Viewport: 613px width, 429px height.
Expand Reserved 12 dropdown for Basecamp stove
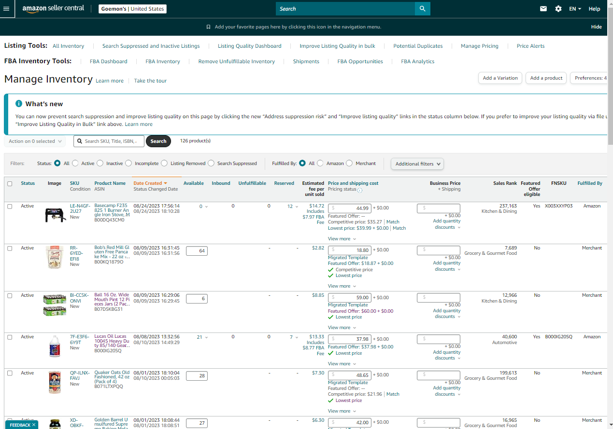pos(292,207)
